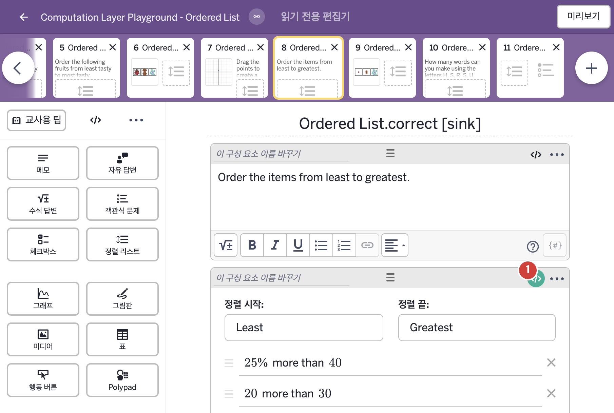This screenshot has width=614, height=413.
Task: Show previous screens with left chevron
Action: [x=18, y=68]
